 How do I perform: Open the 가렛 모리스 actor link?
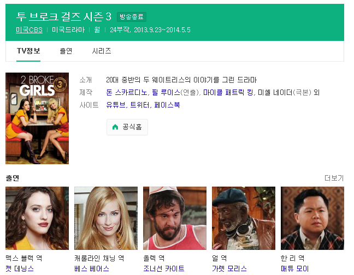point(229,268)
